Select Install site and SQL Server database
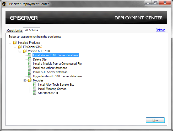This screenshot has height=131, width=173. [56, 55]
